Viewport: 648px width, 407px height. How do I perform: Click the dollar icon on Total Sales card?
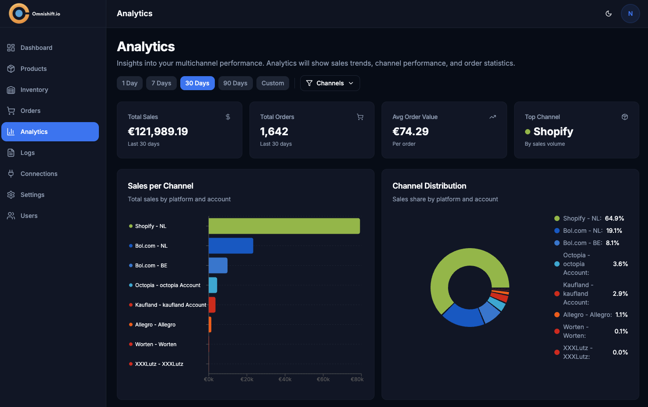click(x=228, y=117)
